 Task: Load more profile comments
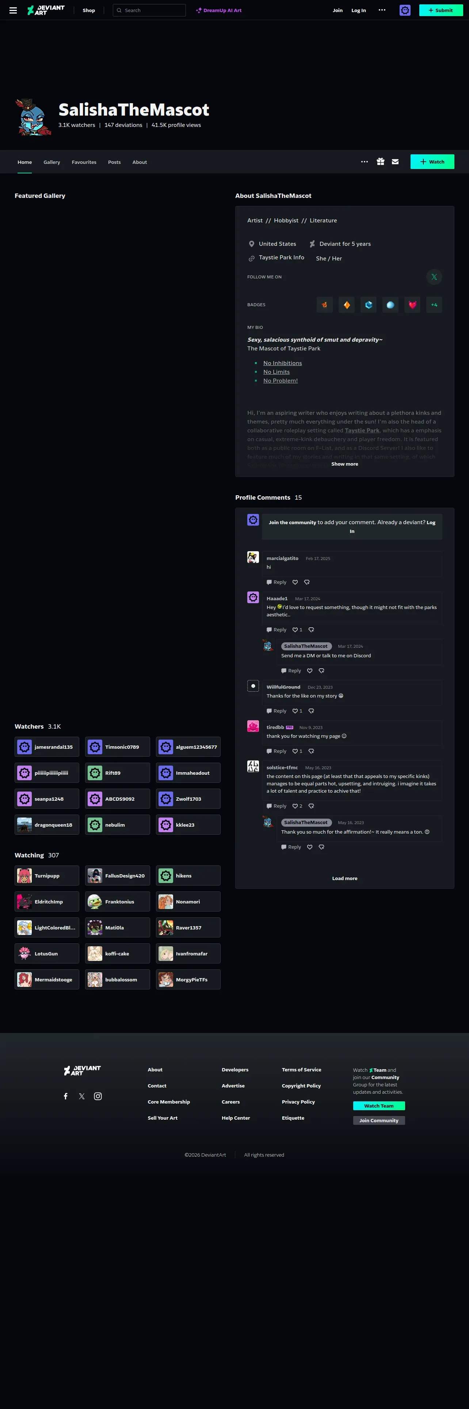tap(344, 879)
